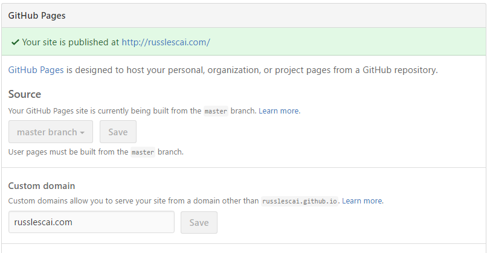Click 'User pages must be built from' note
The height and width of the screenshot is (253, 490).
pos(96,152)
